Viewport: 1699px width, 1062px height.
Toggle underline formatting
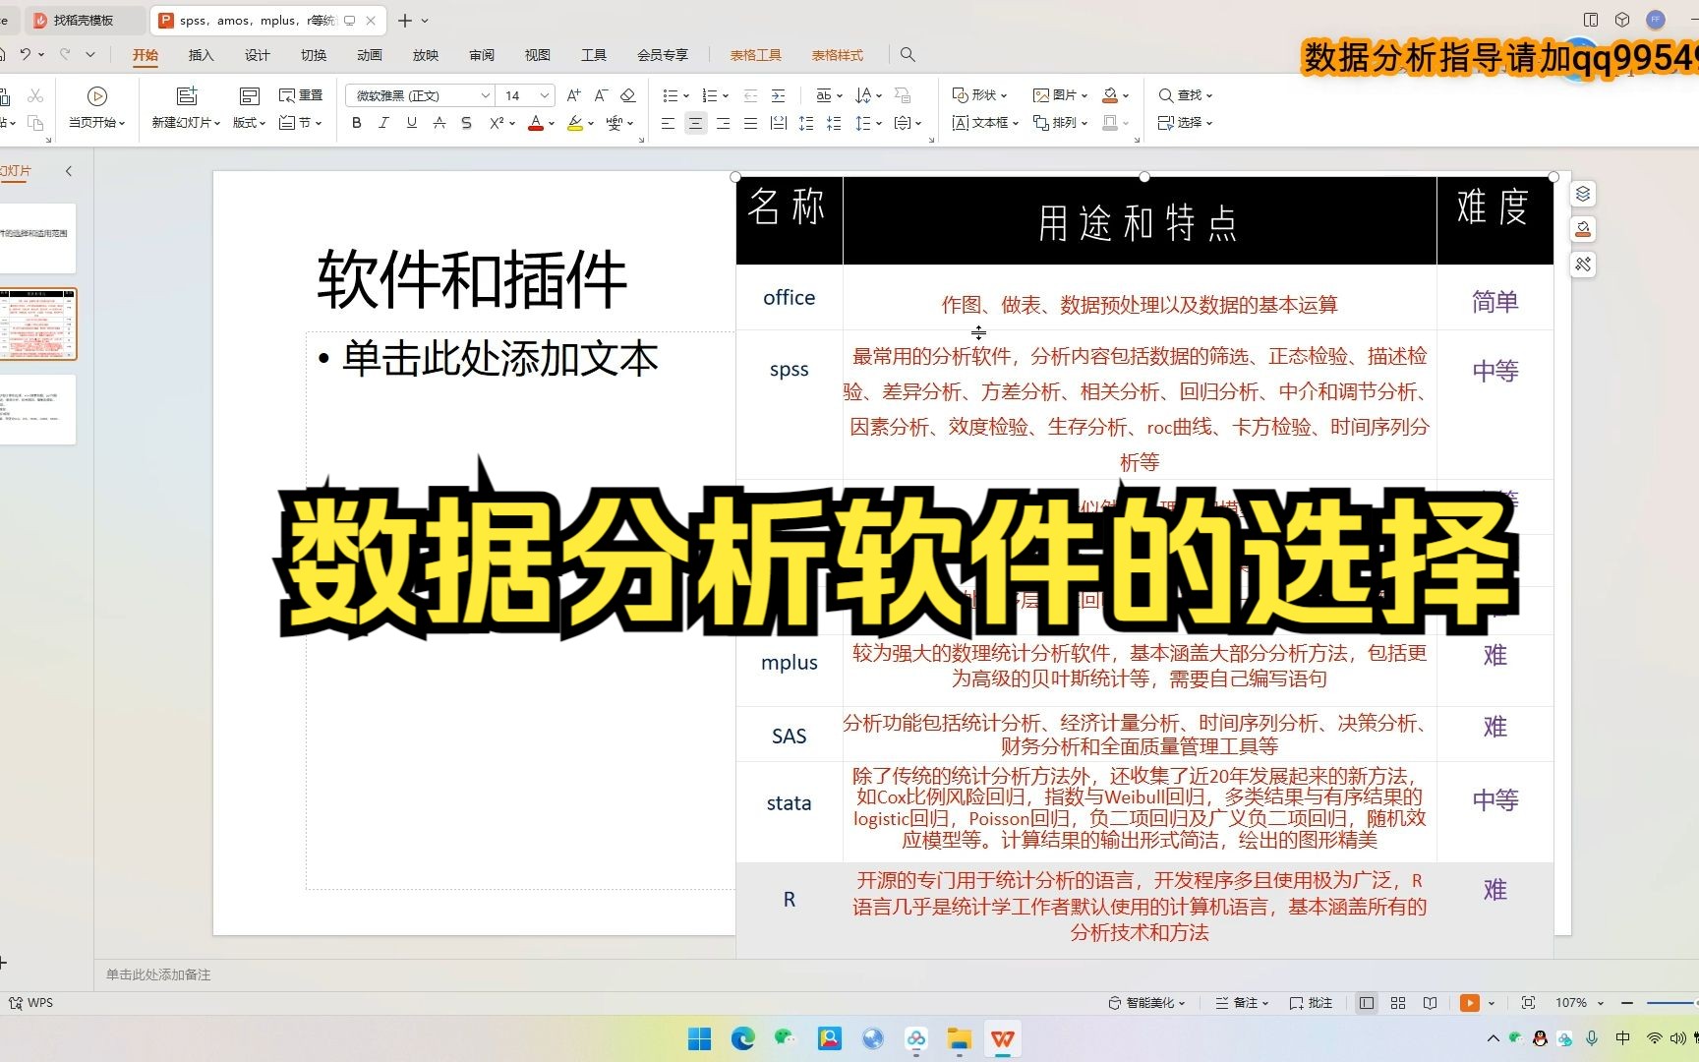412,123
